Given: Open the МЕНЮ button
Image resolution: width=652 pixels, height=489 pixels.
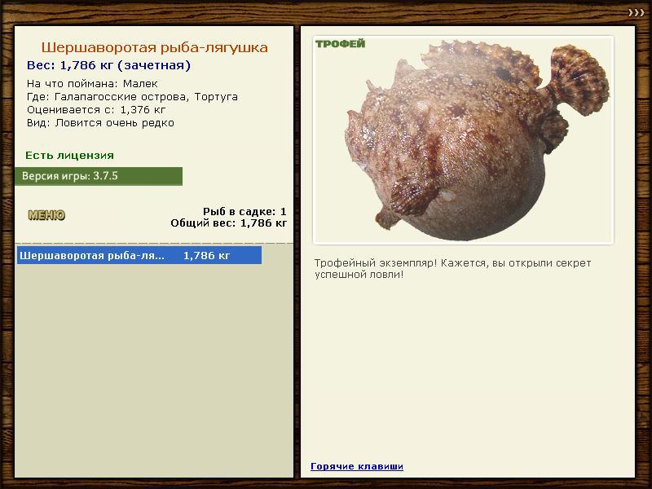Looking at the screenshot, I should click(x=46, y=215).
